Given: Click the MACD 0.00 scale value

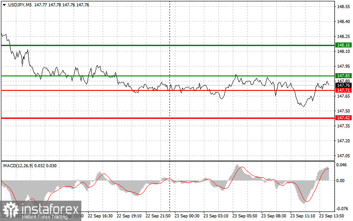Looking at the screenshot, I should pos(340,181).
